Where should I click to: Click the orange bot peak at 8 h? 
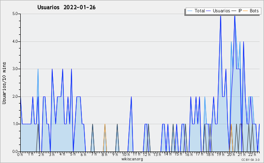(105, 124)
